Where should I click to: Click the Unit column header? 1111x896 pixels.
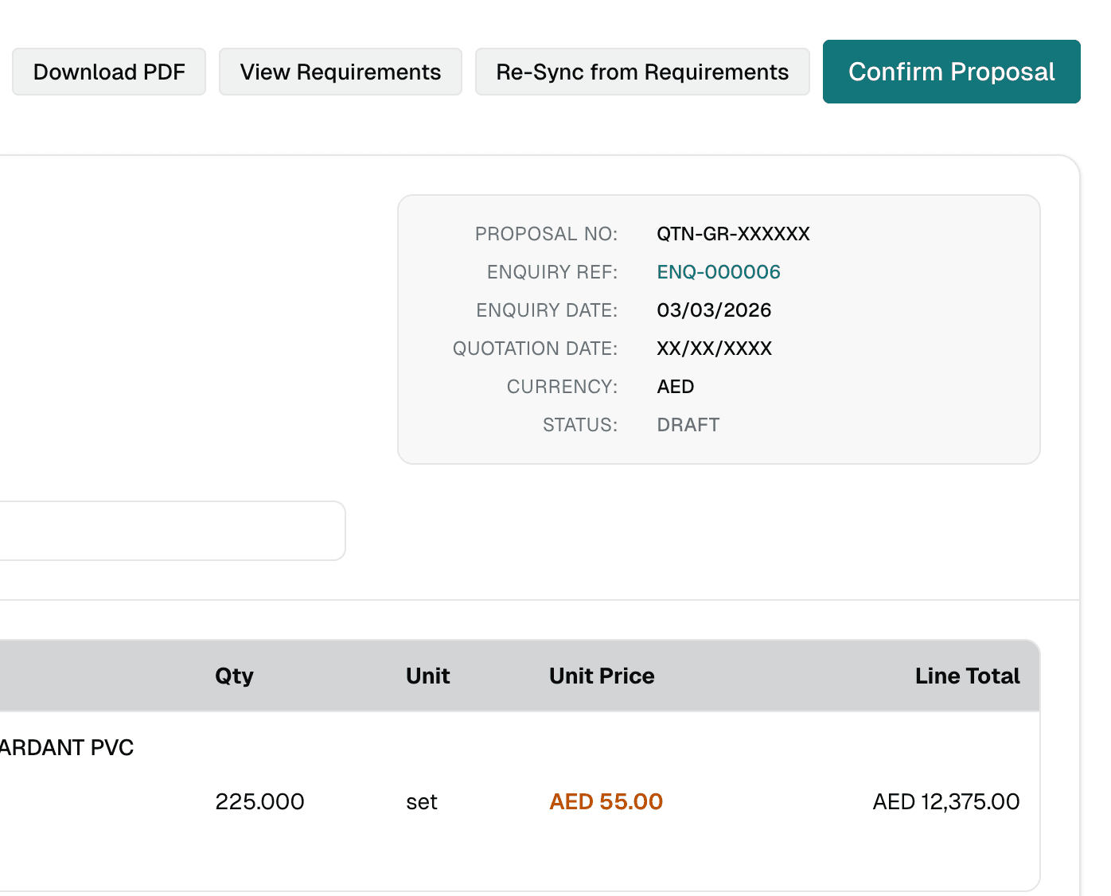428,676
